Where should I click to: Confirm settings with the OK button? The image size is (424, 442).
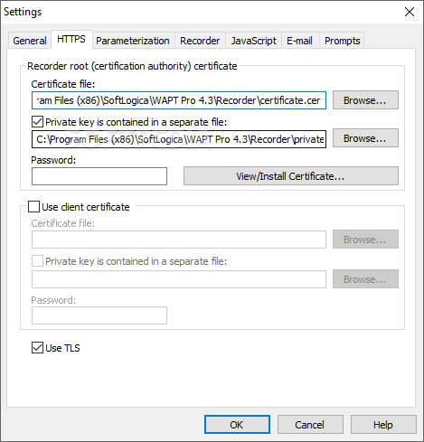tap(237, 425)
